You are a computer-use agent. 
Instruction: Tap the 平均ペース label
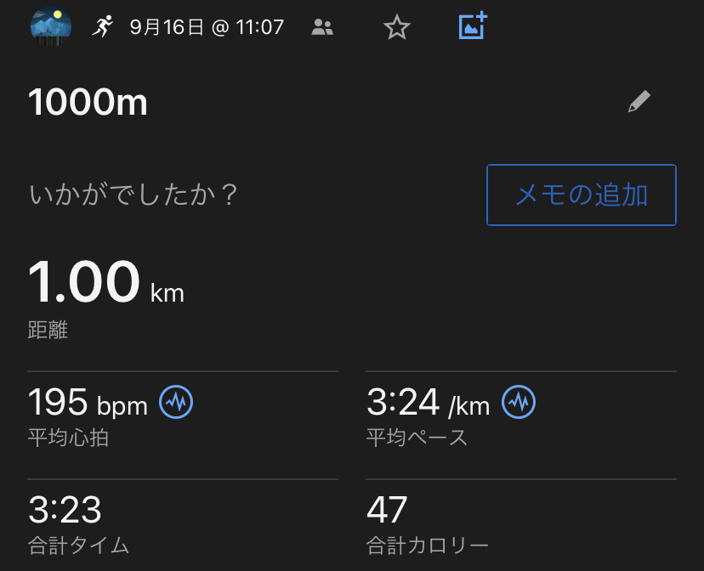click(417, 438)
